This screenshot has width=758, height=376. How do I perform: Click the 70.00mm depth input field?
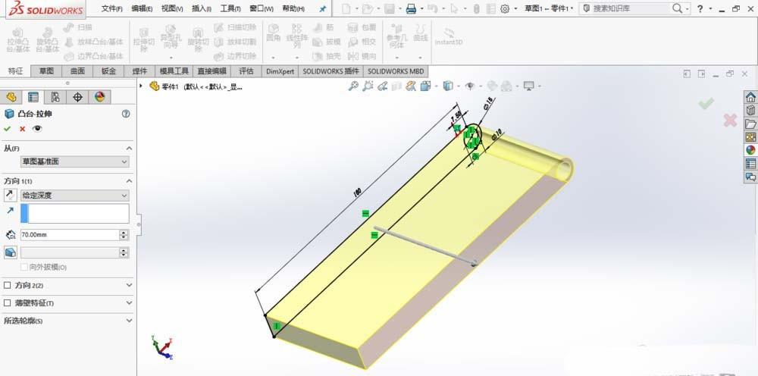tap(70, 235)
